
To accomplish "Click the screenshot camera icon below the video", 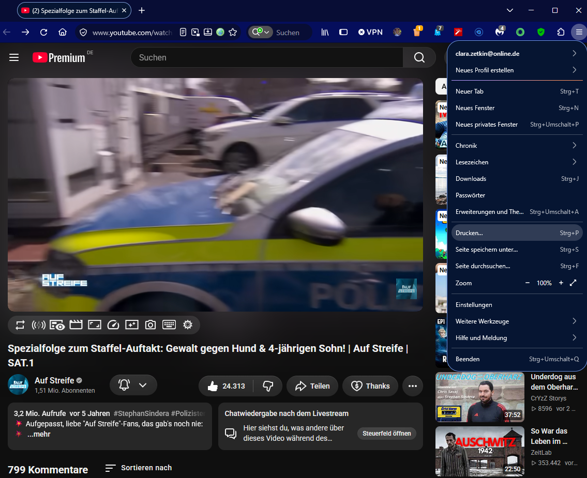I will [150, 325].
